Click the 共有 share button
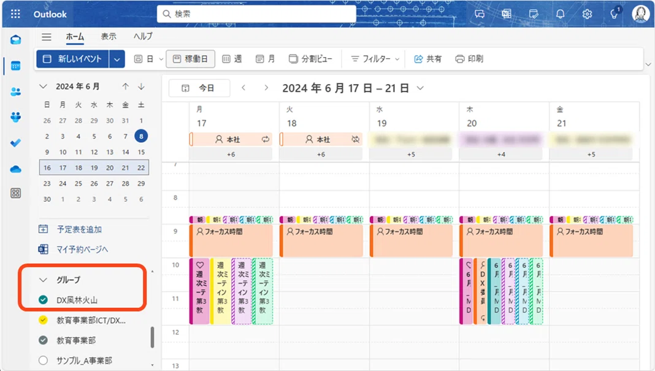The width and height of the screenshot is (655, 371). click(427, 59)
